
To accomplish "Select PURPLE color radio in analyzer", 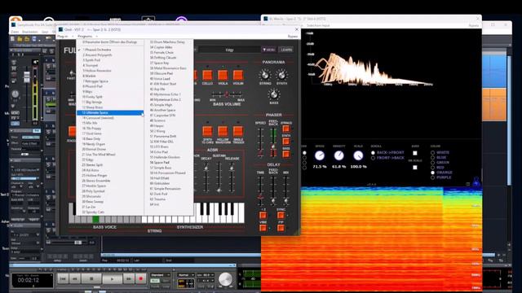I will pyautogui.click(x=433, y=177).
